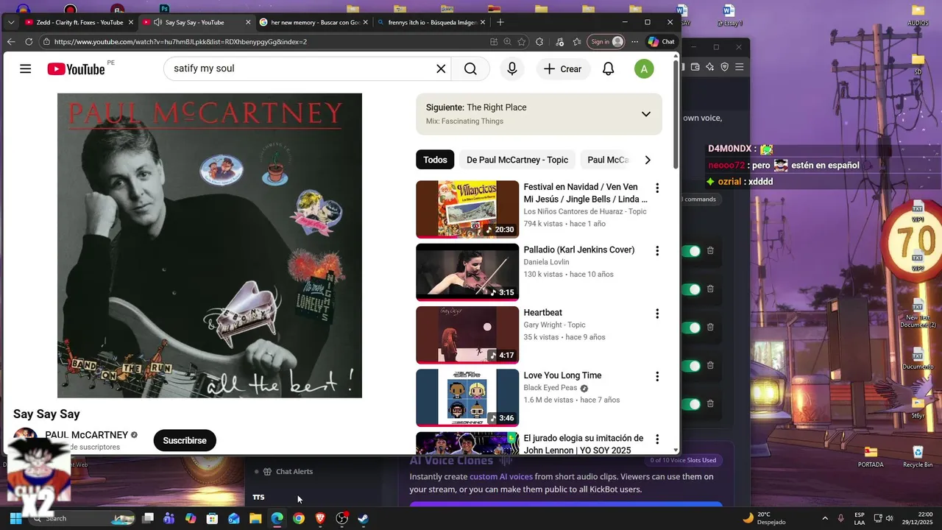The height and width of the screenshot is (530, 942).
Task: Open the Palladio violin video thumbnail
Action: coord(467,272)
